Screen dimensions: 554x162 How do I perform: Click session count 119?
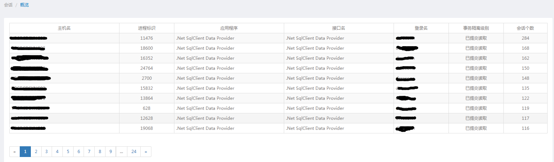525,108
